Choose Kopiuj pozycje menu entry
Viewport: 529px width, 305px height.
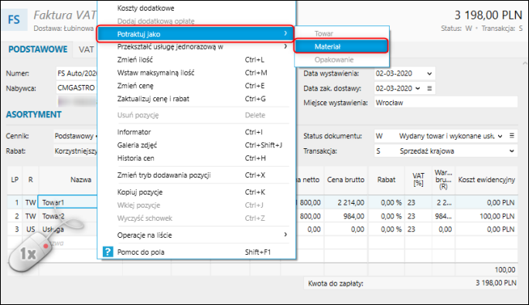[196, 192]
